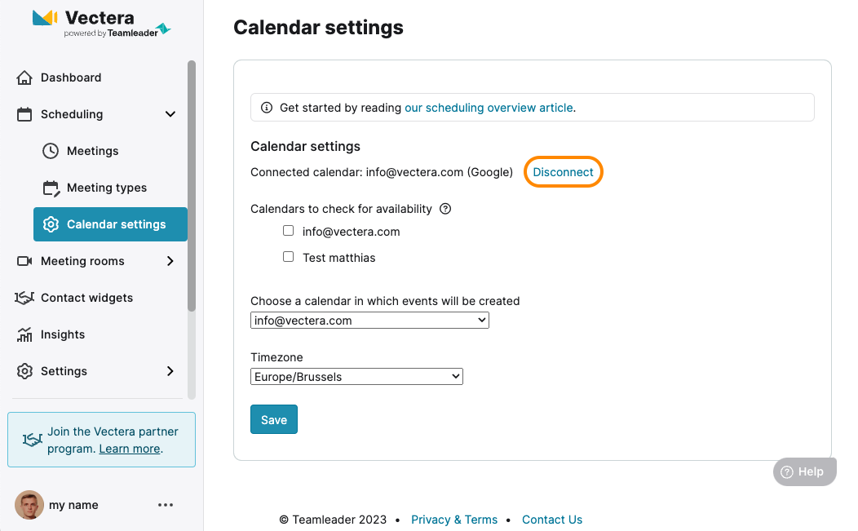Disconnect the connected Google calendar

(563, 172)
